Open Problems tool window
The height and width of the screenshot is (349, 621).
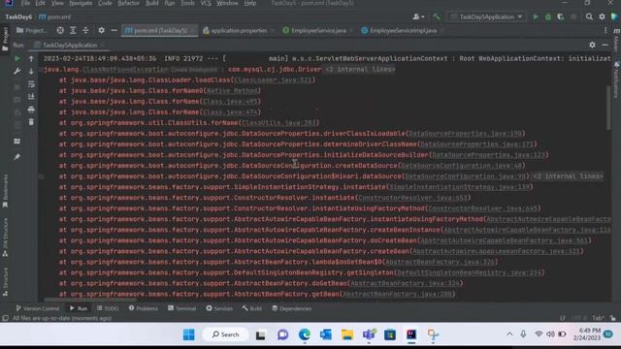143,308
